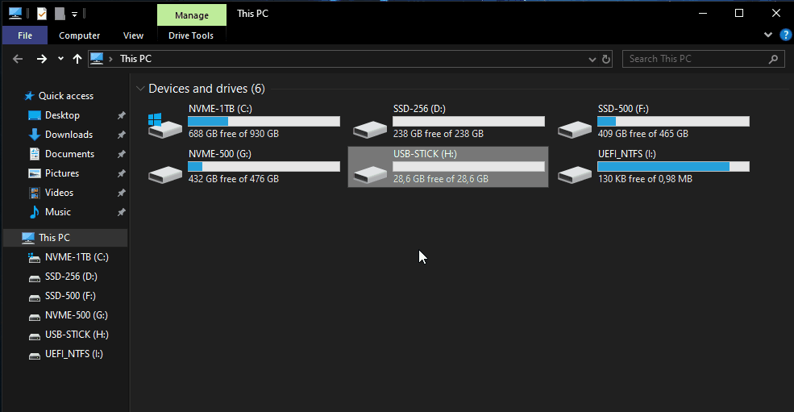The height and width of the screenshot is (412, 794).
Task: Click the Properties quick access toolbar icon
Action: (42, 13)
